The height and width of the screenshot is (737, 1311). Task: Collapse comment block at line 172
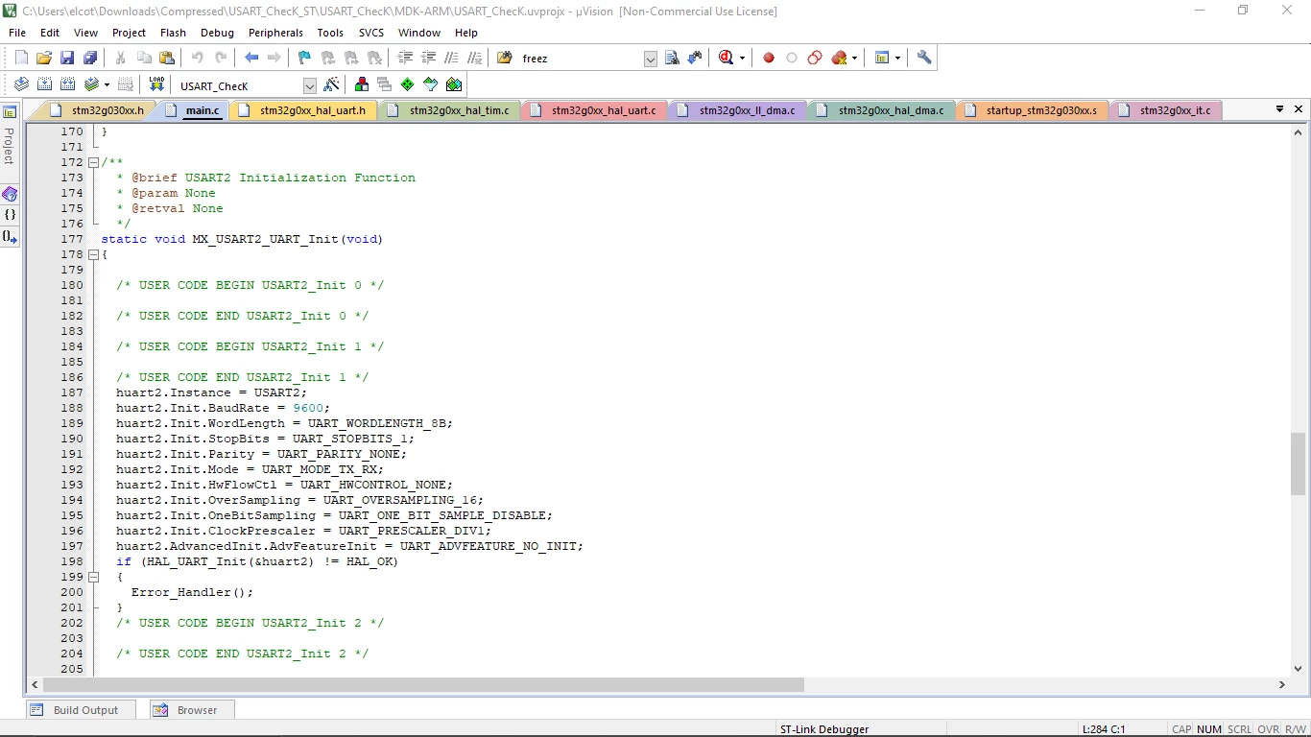[x=93, y=162]
